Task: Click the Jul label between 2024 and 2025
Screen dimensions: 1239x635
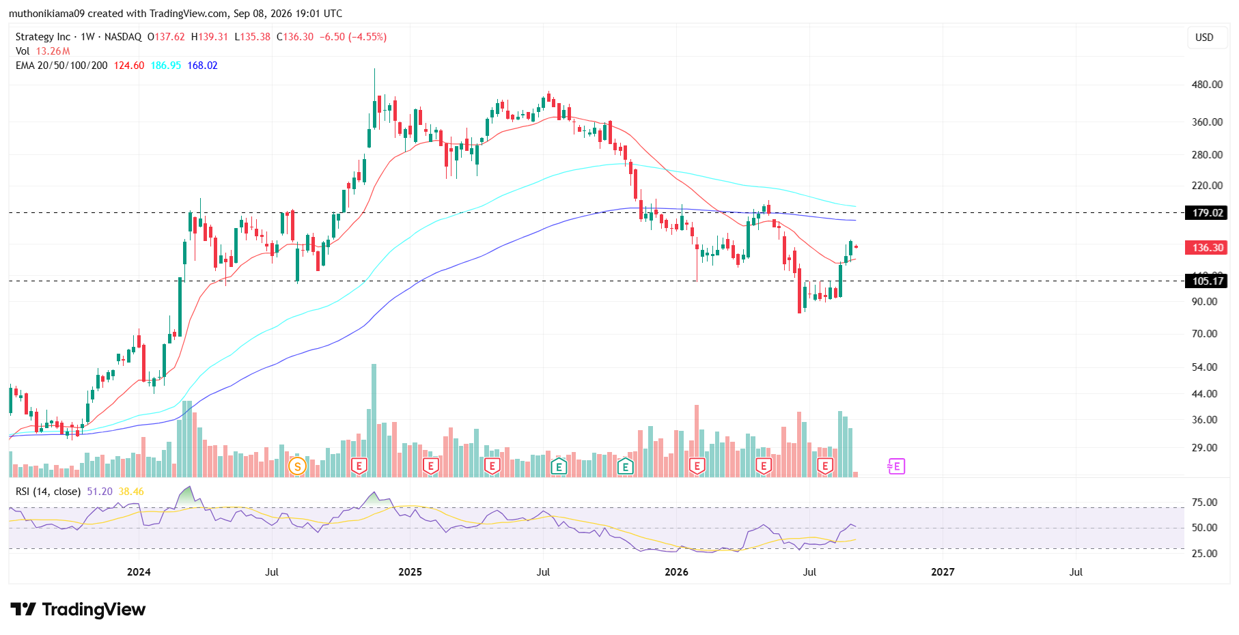Action: 272,572
